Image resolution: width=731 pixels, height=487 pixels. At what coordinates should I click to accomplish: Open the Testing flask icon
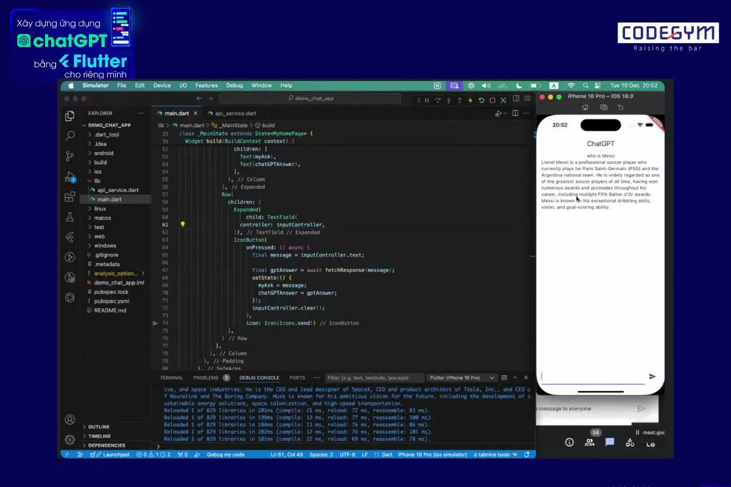pyautogui.click(x=70, y=217)
